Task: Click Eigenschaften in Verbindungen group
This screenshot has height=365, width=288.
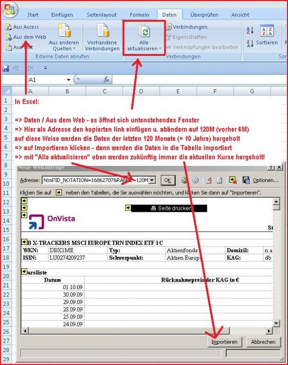Action: [186, 37]
